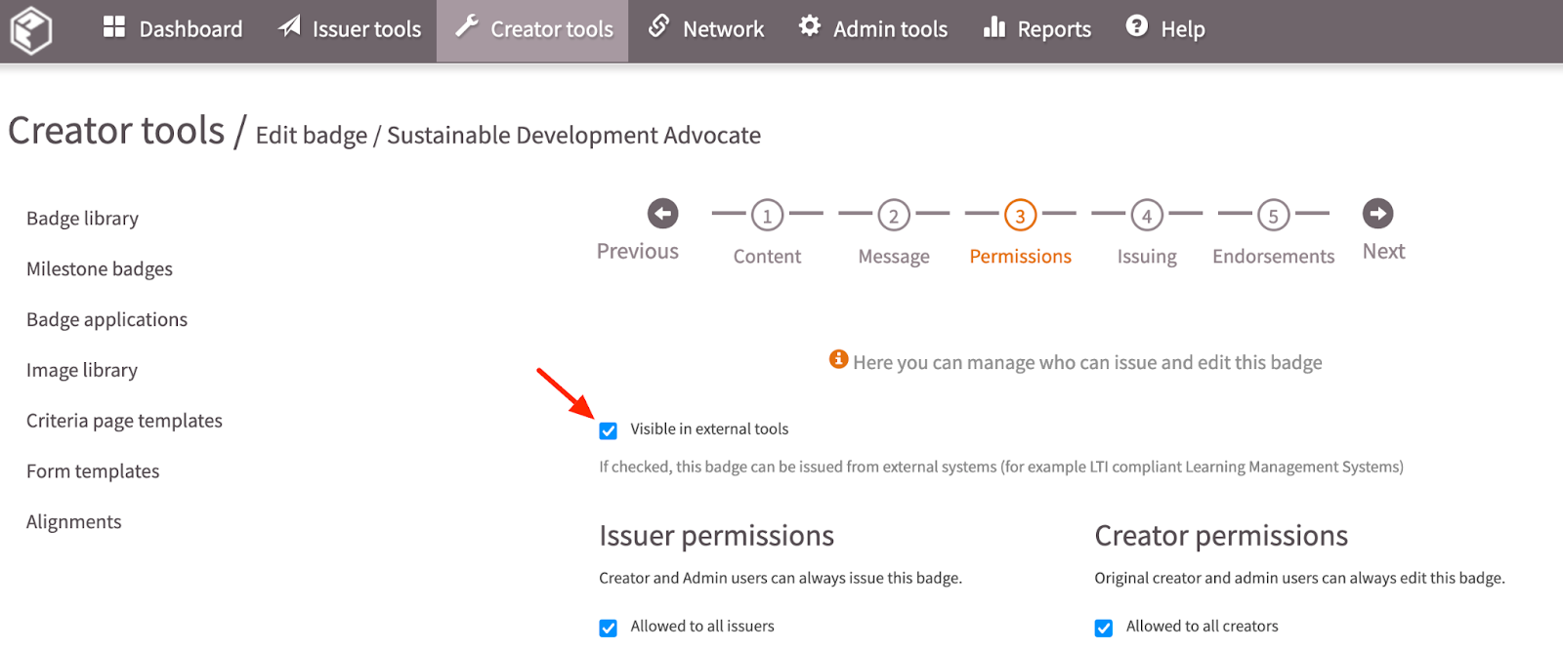
Task: Toggle Allowed to all issuers checkbox
Action: point(609,628)
